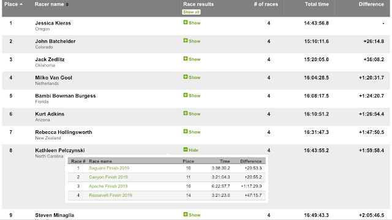The image size is (392, 220).
Task: Show John Batchelder's race results
Action: click(192, 41)
